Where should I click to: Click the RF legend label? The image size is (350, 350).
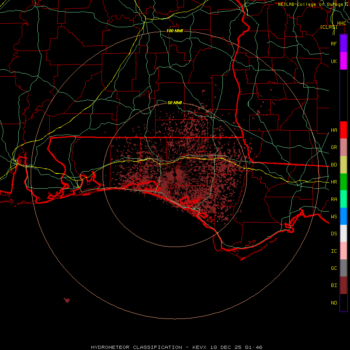pyautogui.click(x=334, y=44)
